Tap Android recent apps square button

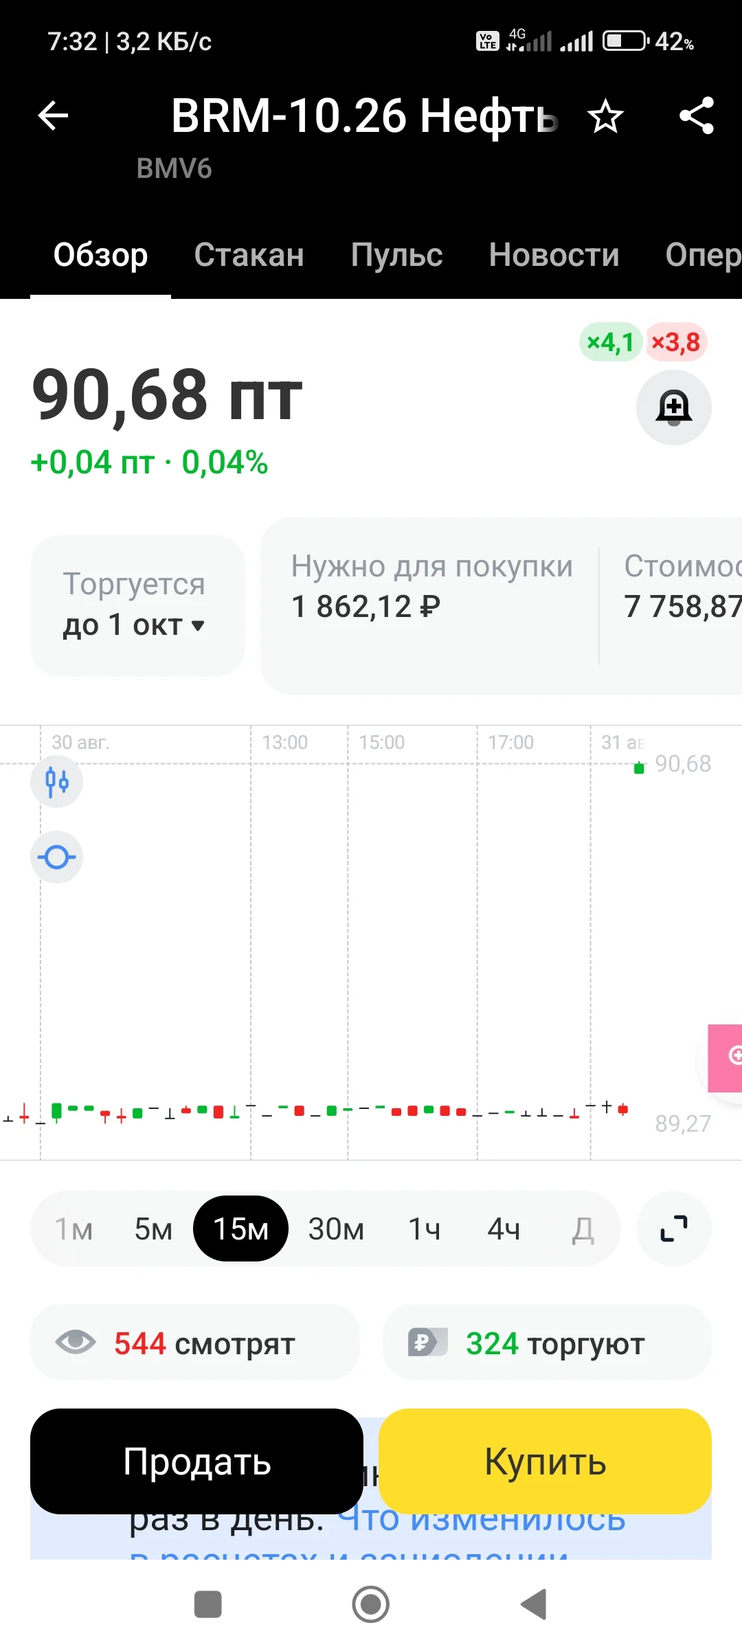point(208,1604)
